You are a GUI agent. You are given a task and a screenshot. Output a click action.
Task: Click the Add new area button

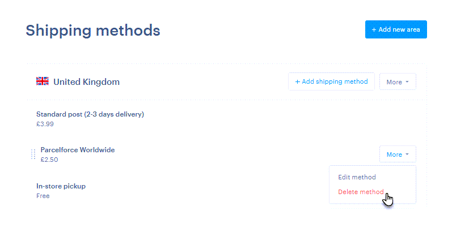pos(396,29)
